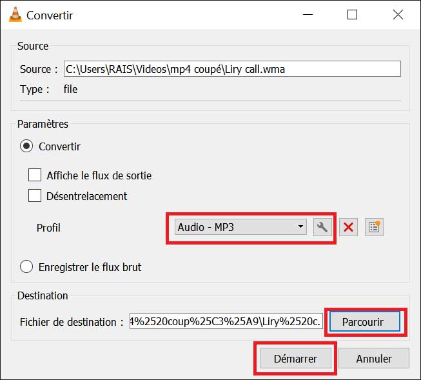The height and width of the screenshot is (380, 421).
Task: Click the 'Fichier de destination :' label
Action: click(x=72, y=322)
